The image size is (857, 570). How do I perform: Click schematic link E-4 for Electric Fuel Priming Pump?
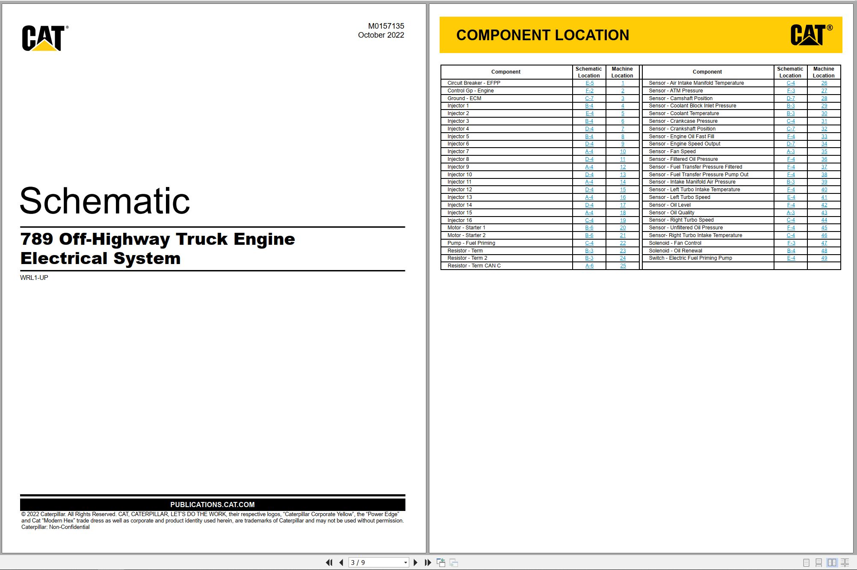point(791,258)
